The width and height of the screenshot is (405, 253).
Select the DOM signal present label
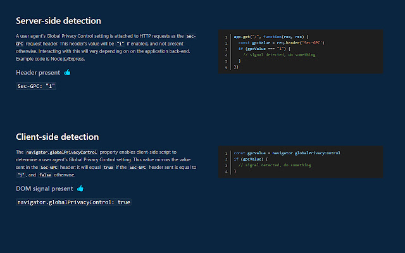pos(44,188)
